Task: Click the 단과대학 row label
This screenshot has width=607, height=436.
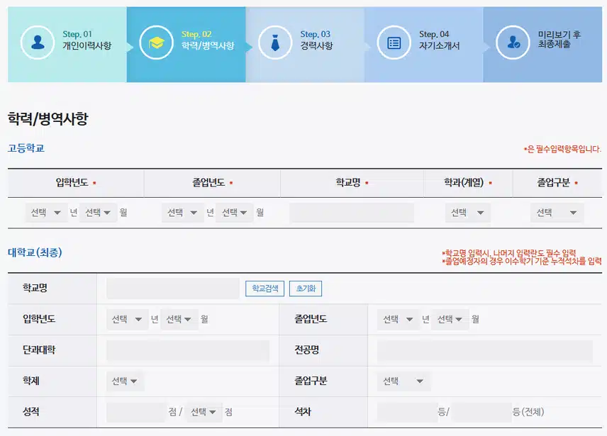Action: click(39, 350)
